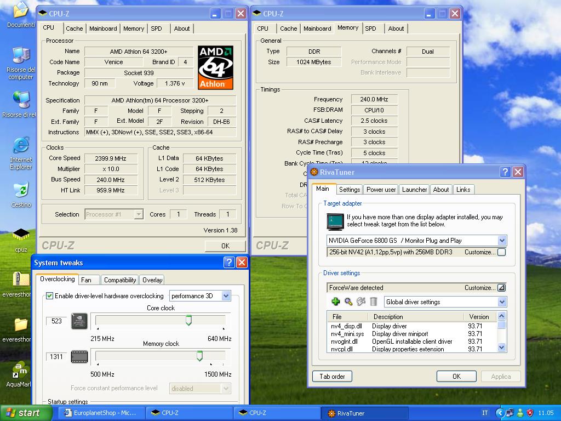Viewport: 561px width, 421px height.
Task: Select nv4_disp.dll row in driver list
Action: [411, 326]
